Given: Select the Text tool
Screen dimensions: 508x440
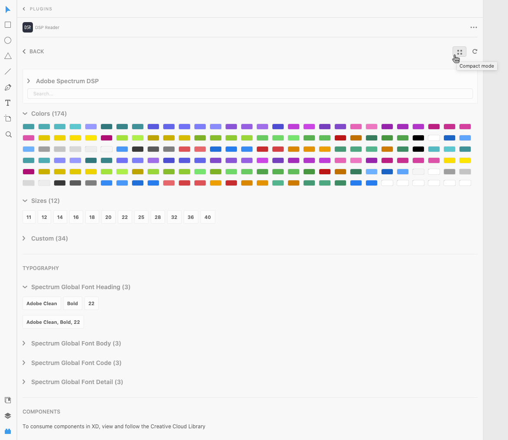Looking at the screenshot, I should tap(8, 103).
